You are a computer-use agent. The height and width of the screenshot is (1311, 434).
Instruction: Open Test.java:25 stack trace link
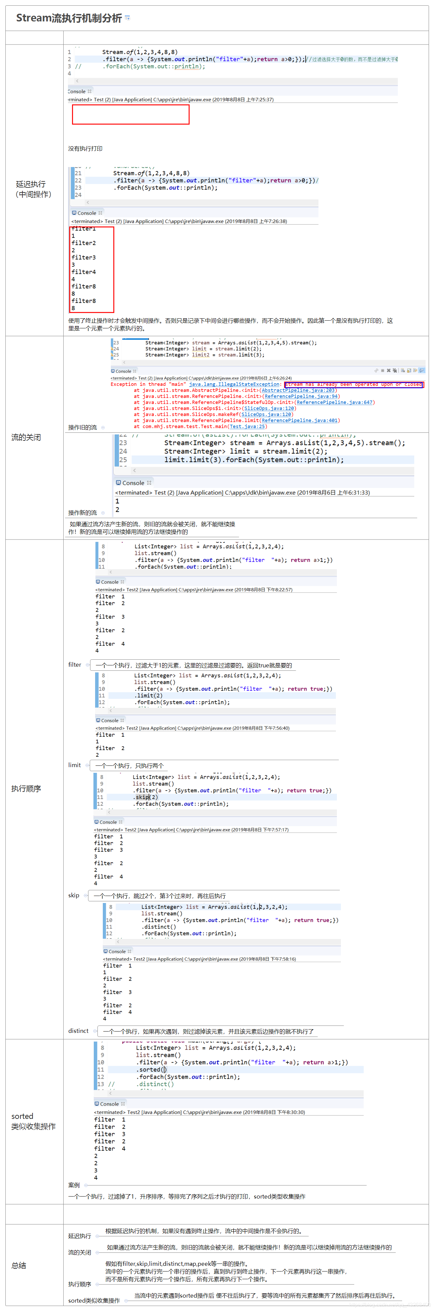tap(246, 427)
